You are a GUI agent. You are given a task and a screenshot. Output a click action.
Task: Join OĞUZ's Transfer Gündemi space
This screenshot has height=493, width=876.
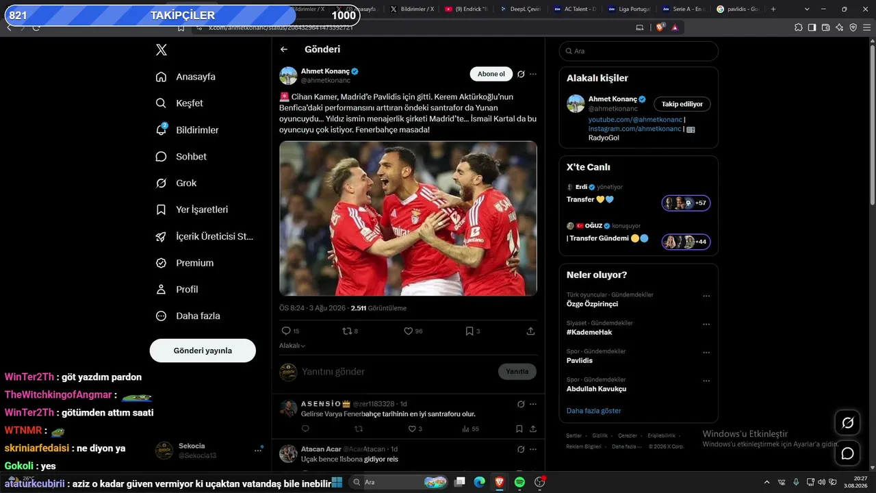pyautogui.click(x=686, y=242)
